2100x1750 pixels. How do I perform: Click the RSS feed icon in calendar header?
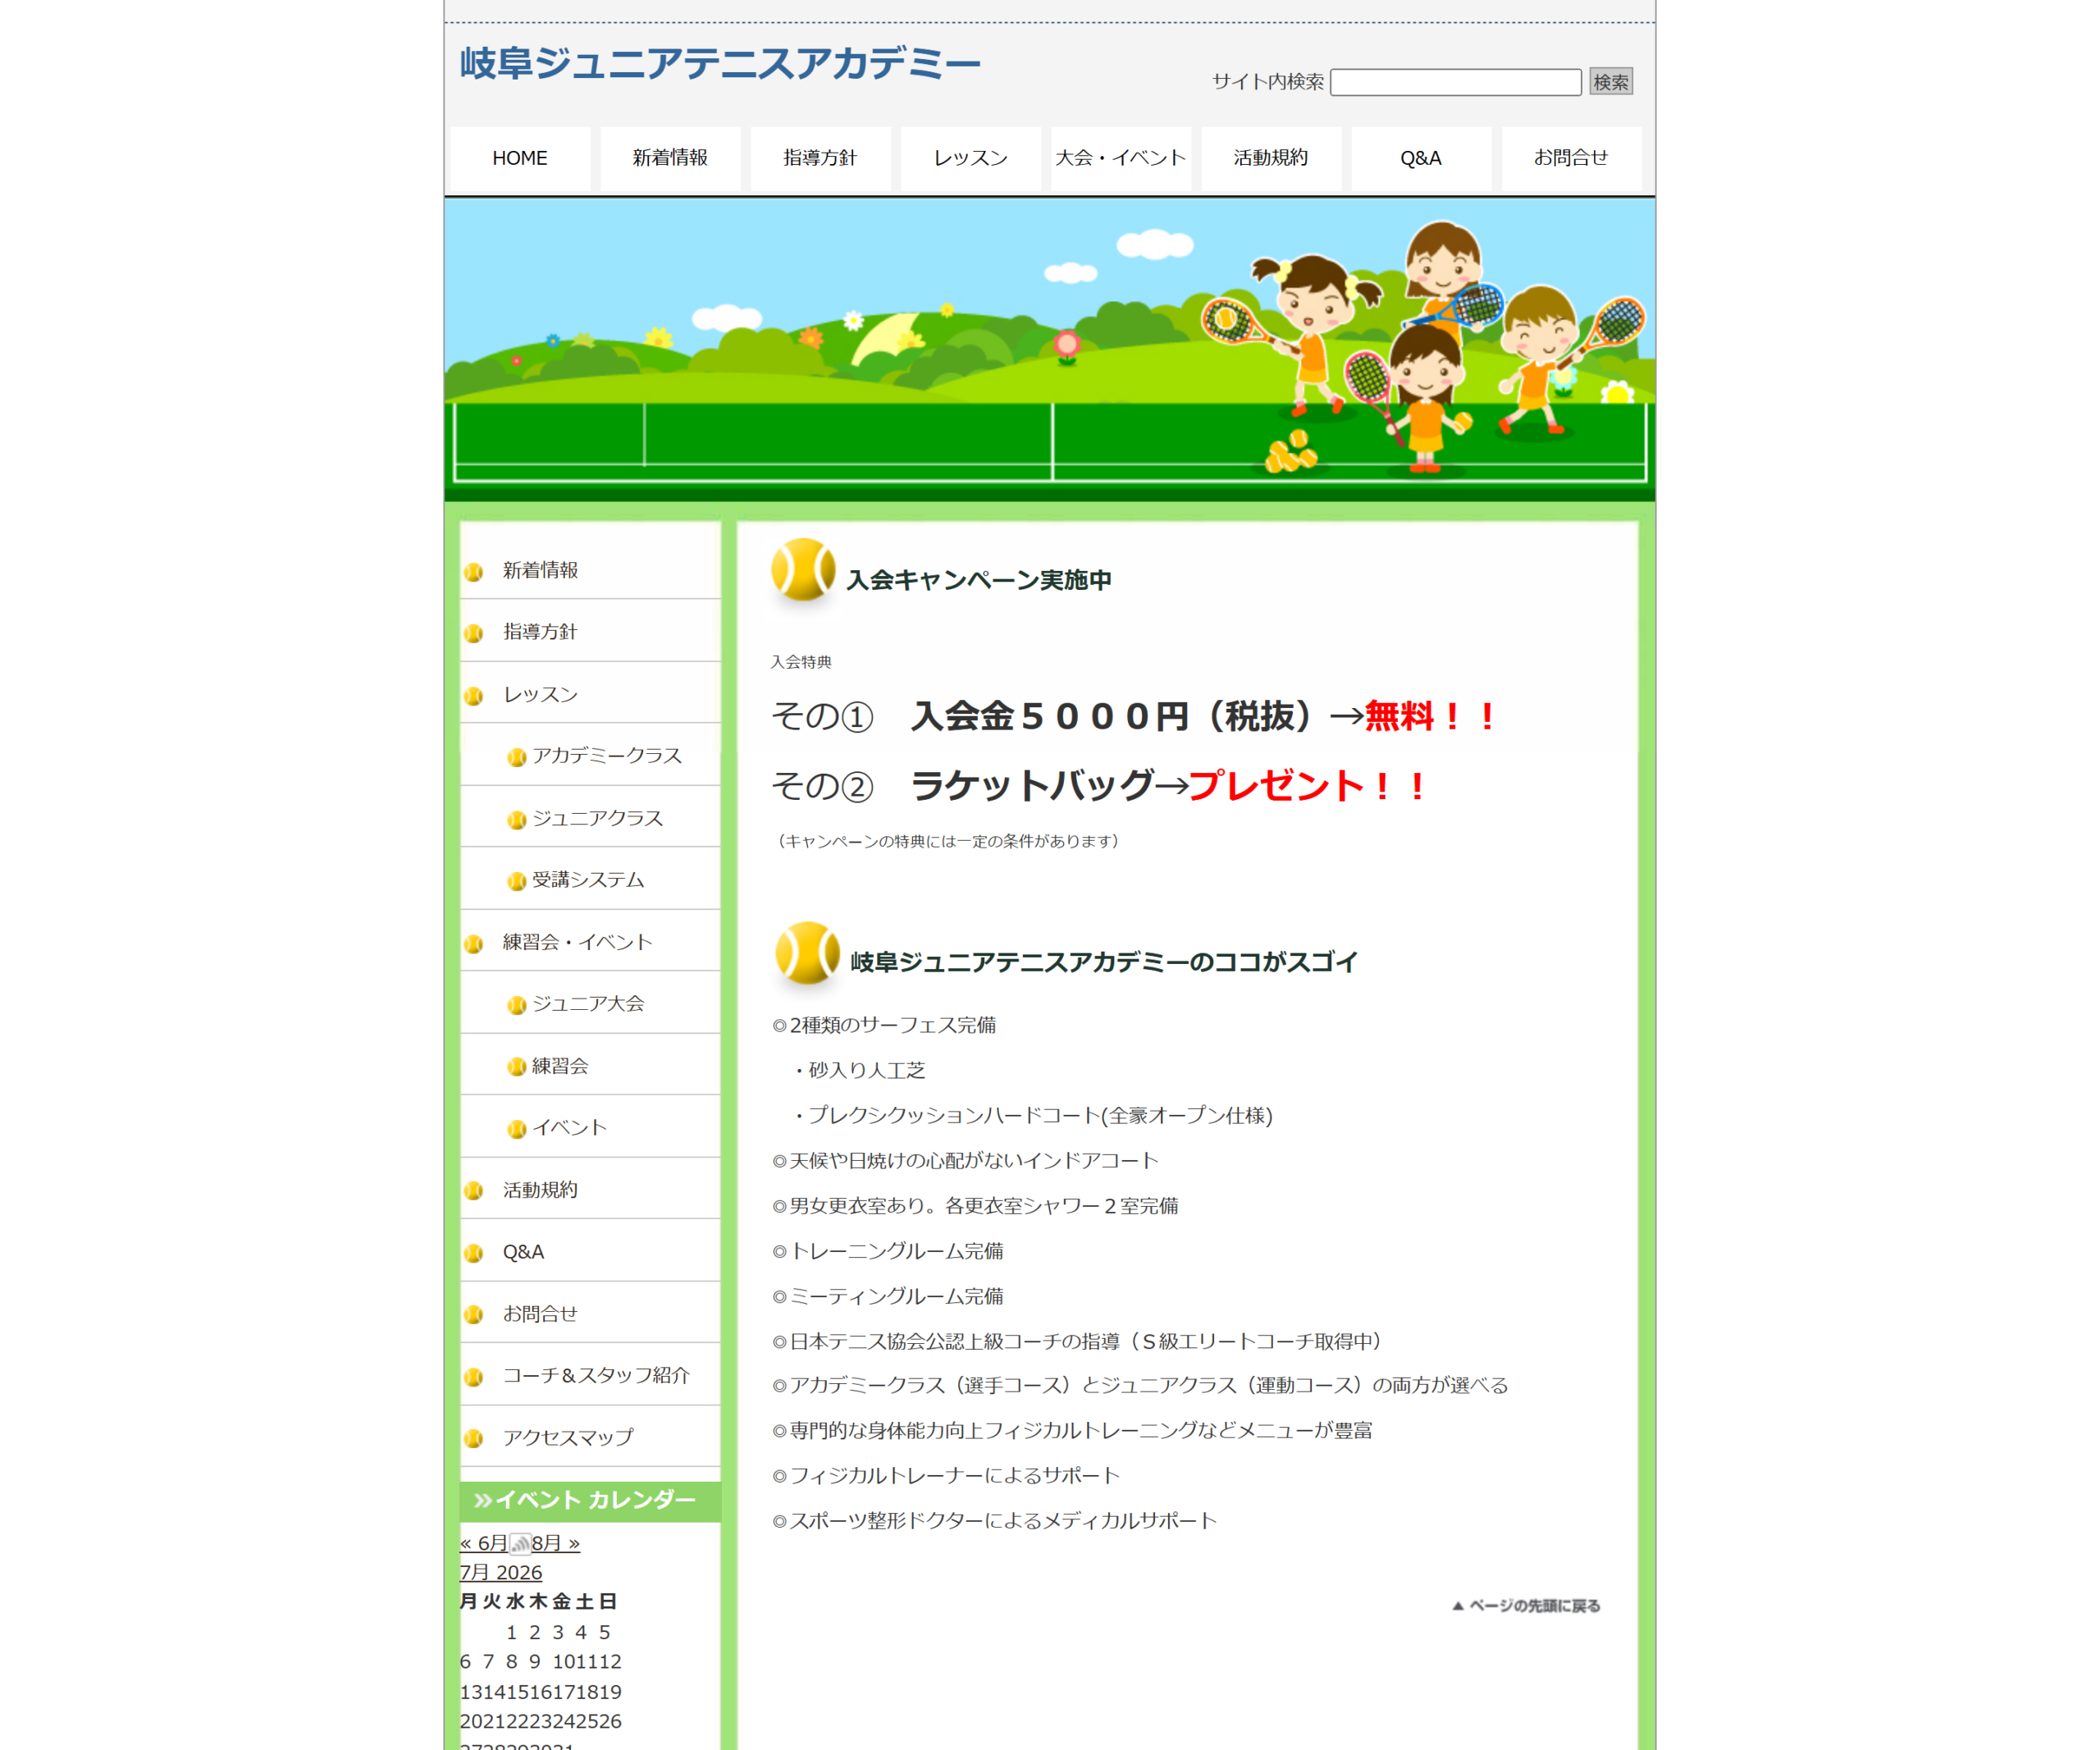coord(520,1544)
